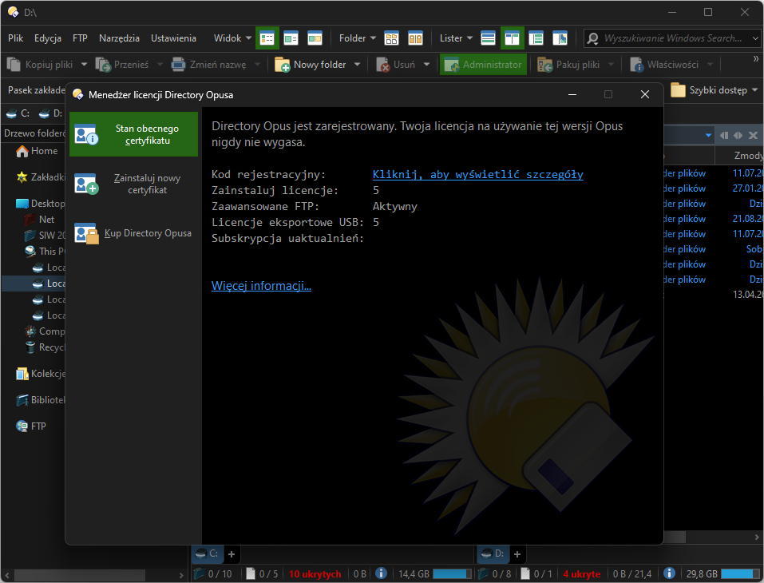The width and height of the screenshot is (764, 583).
Task: Click the Pakuj pliki toolbar button
Action: click(568, 65)
